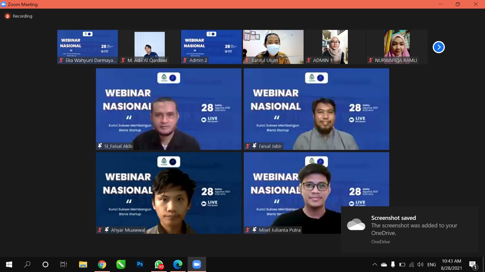485x272 pixels.
Task: Click pin icon next to Ahyar Muawwal
Action: click(107, 230)
